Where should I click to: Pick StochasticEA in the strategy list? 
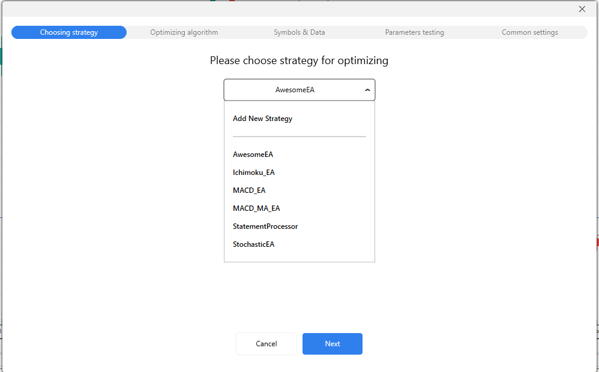point(253,244)
